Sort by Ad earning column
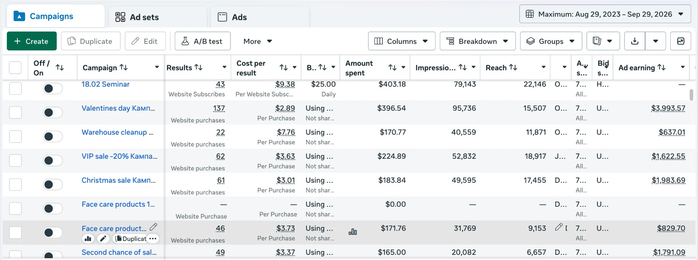The width and height of the screenshot is (698, 260). pyautogui.click(x=662, y=67)
